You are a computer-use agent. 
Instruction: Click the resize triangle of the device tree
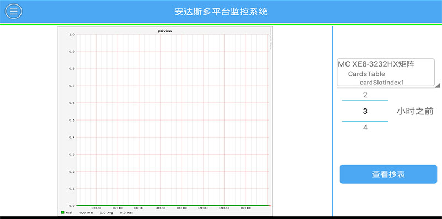point(437,85)
